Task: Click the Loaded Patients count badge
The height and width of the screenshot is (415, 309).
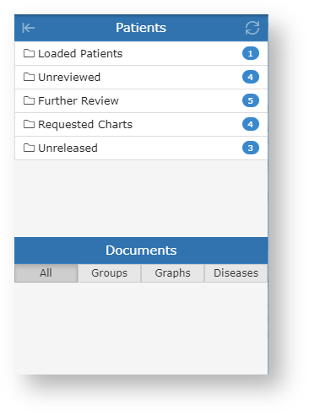Action: click(251, 53)
